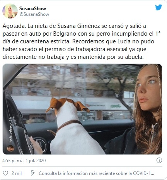Click the 4:53 p. m. timestamp
The height and width of the screenshot is (180, 167).
(12, 161)
